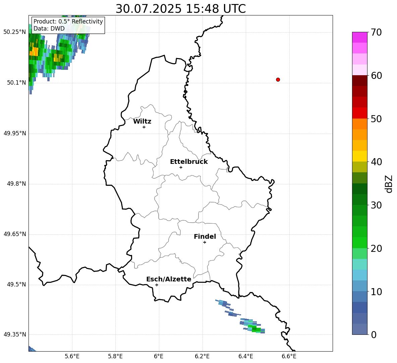
Task: Click the 49.95°N latitude label
Action: click(x=15, y=133)
